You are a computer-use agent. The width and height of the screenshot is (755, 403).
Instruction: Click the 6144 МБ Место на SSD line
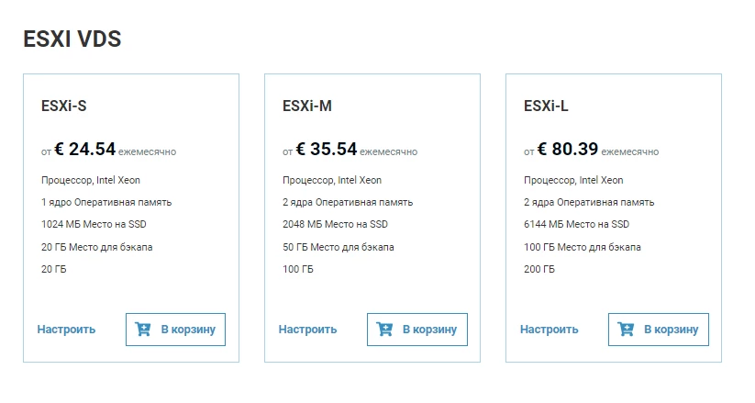click(576, 224)
